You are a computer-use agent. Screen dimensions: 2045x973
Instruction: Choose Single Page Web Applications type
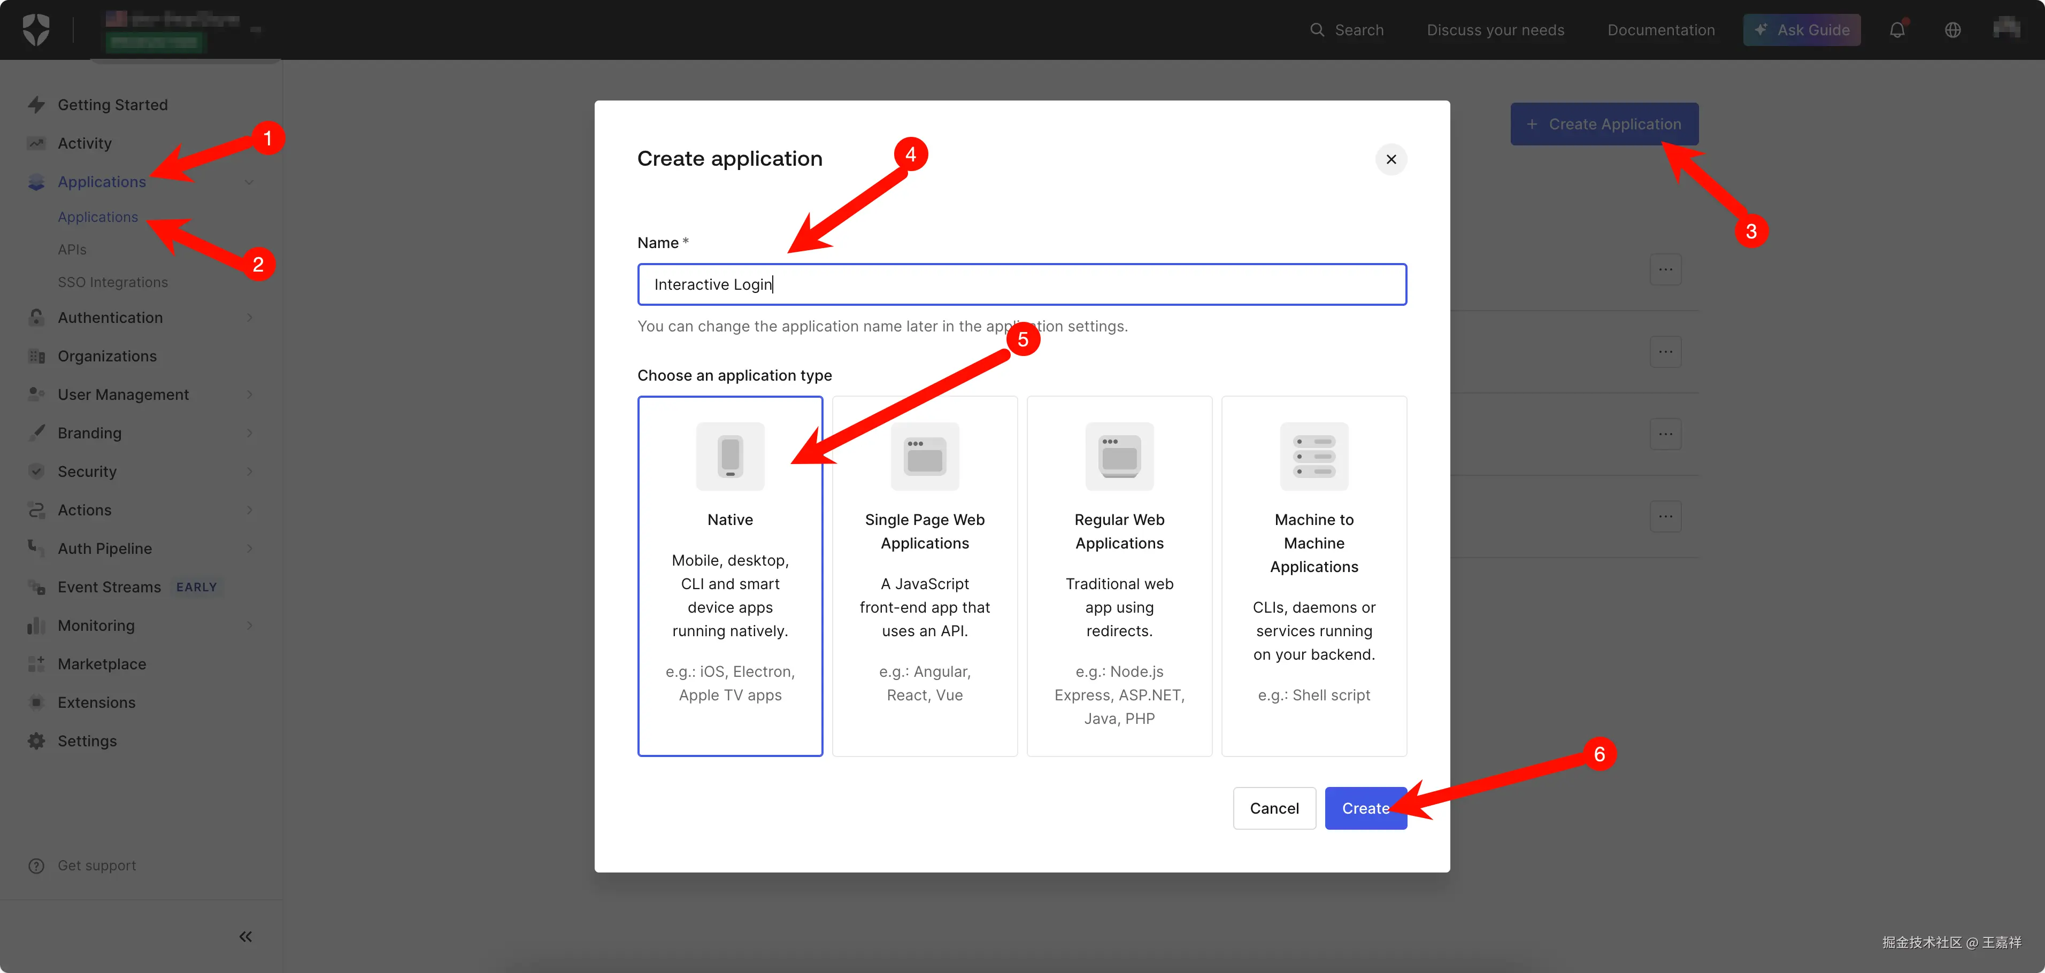(924, 603)
